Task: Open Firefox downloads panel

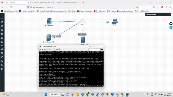Action: [158, 7]
